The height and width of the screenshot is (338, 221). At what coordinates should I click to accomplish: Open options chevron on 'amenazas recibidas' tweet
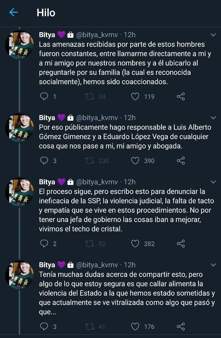click(213, 35)
